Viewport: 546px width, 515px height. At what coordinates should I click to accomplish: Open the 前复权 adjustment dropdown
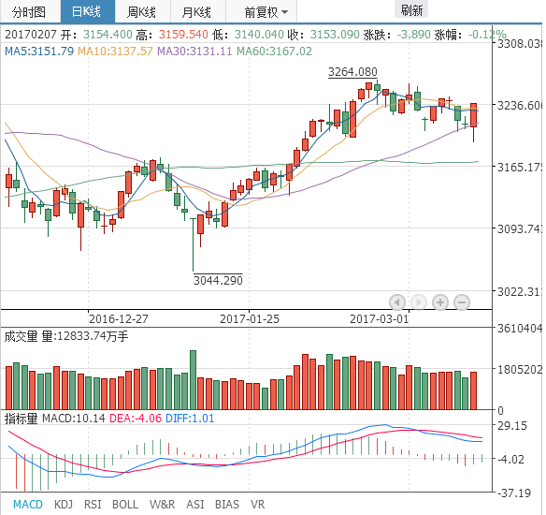[266, 12]
